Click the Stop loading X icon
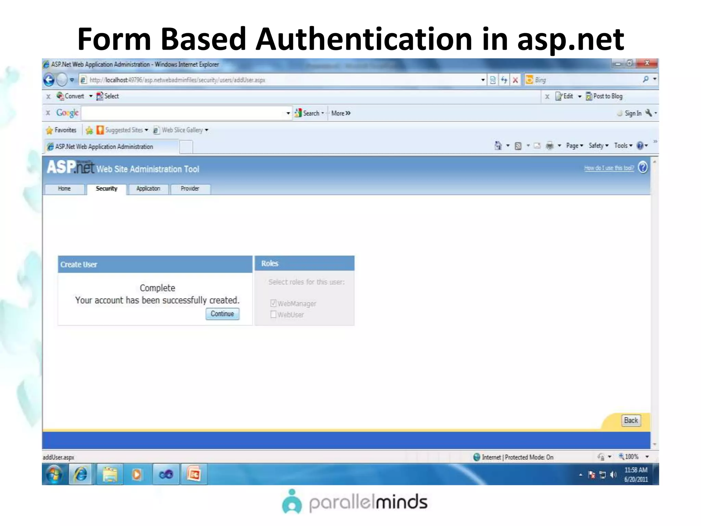Viewport: 701px width, 526px height. point(515,80)
